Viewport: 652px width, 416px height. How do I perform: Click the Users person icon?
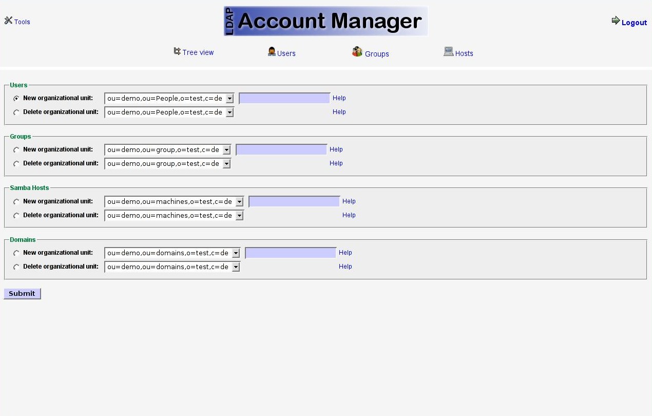coord(272,52)
